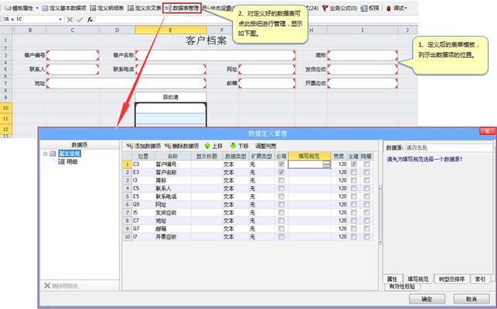Open the cell name box dropdown
497x309 pixels.
(61, 19)
